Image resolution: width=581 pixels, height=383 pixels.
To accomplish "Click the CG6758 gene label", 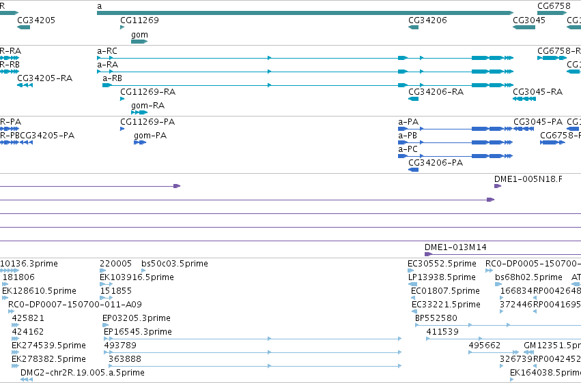I will coord(554,6).
